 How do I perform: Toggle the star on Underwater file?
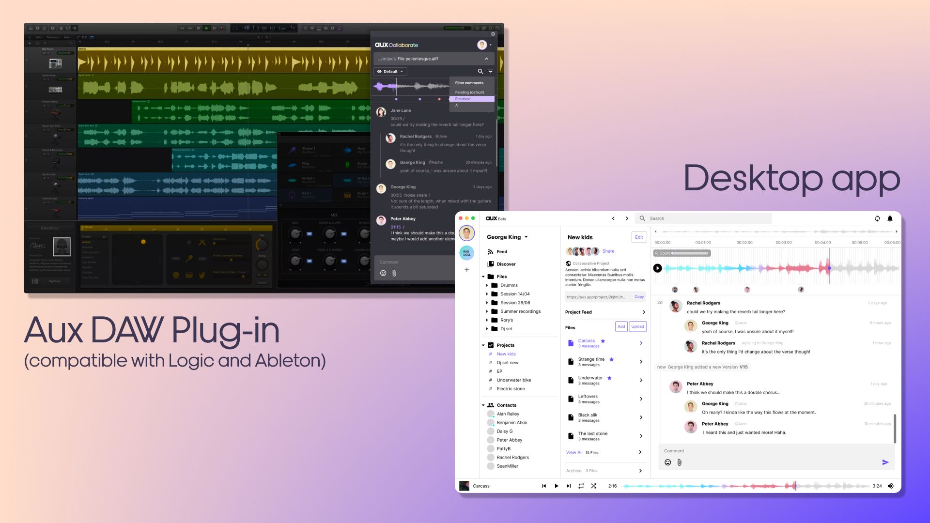[x=609, y=378]
